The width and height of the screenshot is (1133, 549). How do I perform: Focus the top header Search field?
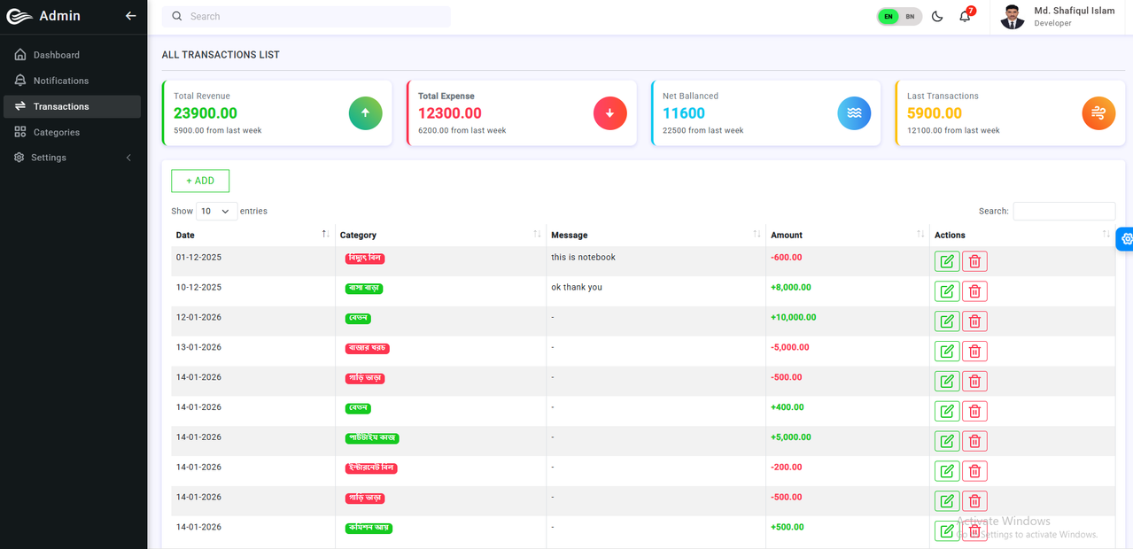click(x=307, y=16)
